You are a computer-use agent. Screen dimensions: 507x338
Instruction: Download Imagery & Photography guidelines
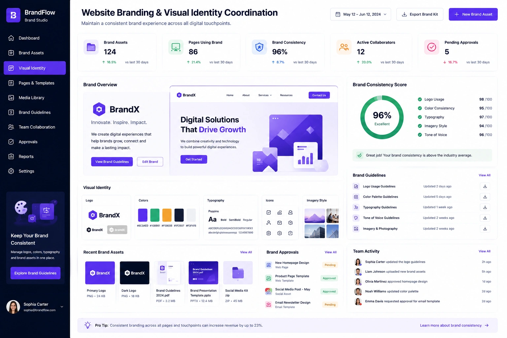pyautogui.click(x=485, y=228)
